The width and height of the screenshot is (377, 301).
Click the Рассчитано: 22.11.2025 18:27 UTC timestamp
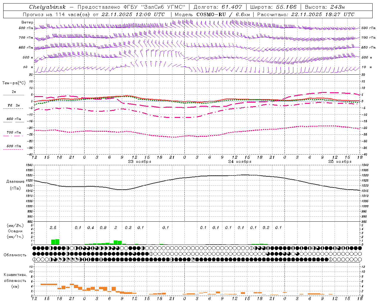coord(306,14)
